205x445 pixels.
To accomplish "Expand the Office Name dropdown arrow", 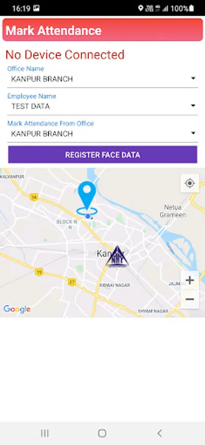I will coord(193,78).
